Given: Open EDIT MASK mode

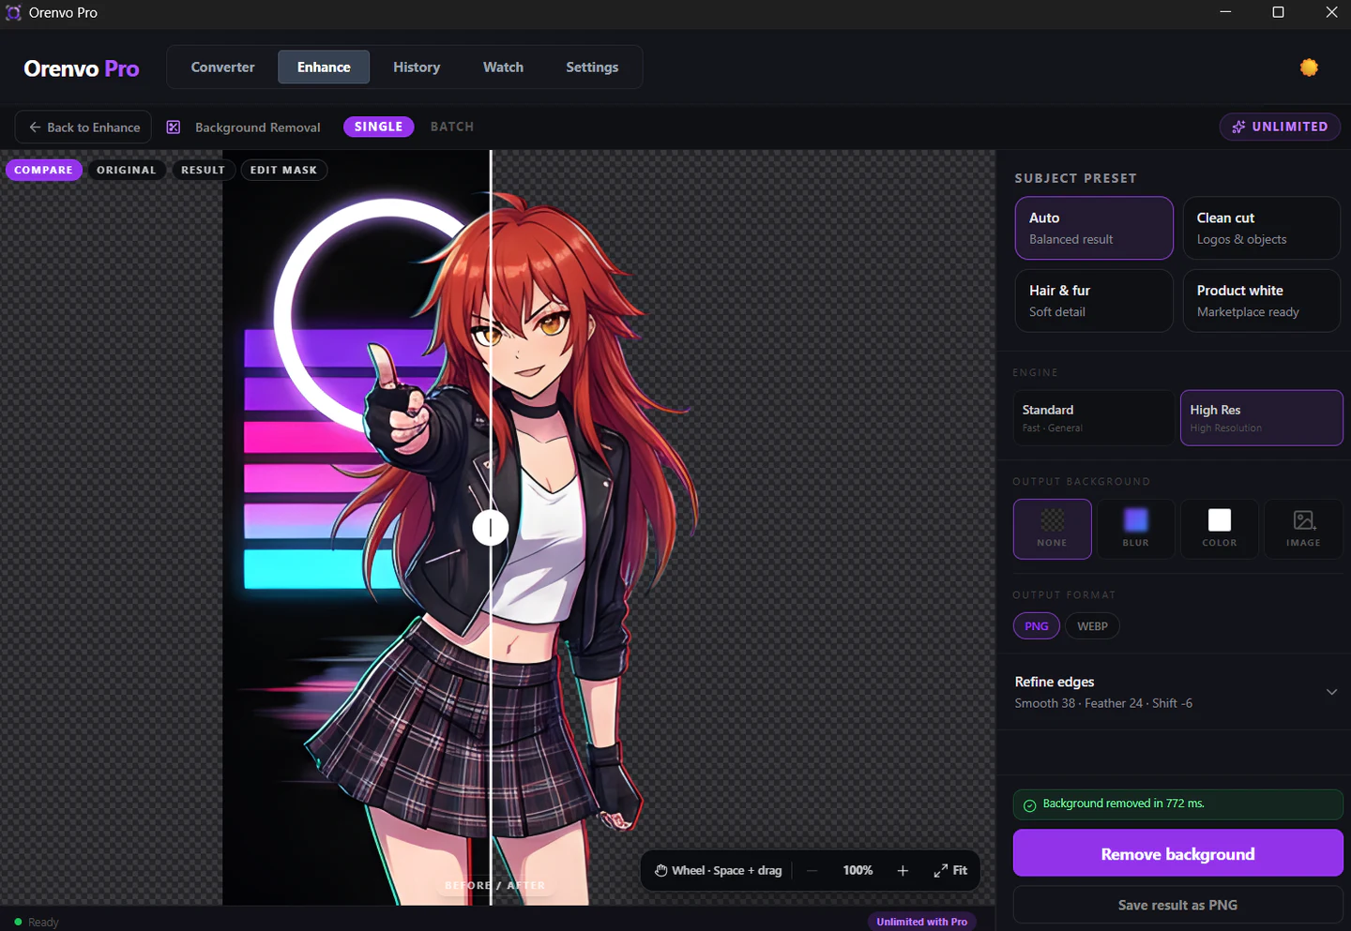Looking at the screenshot, I should pyautogui.click(x=283, y=170).
